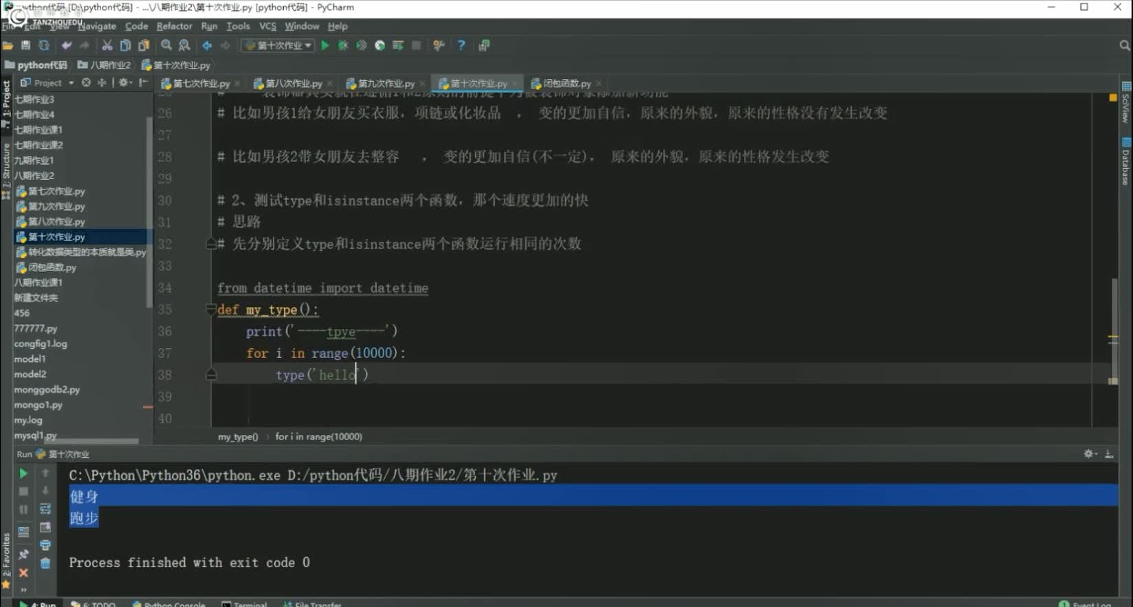The width and height of the screenshot is (1133, 607).
Task: Click the Find magnifier icon
Action: pos(166,45)
